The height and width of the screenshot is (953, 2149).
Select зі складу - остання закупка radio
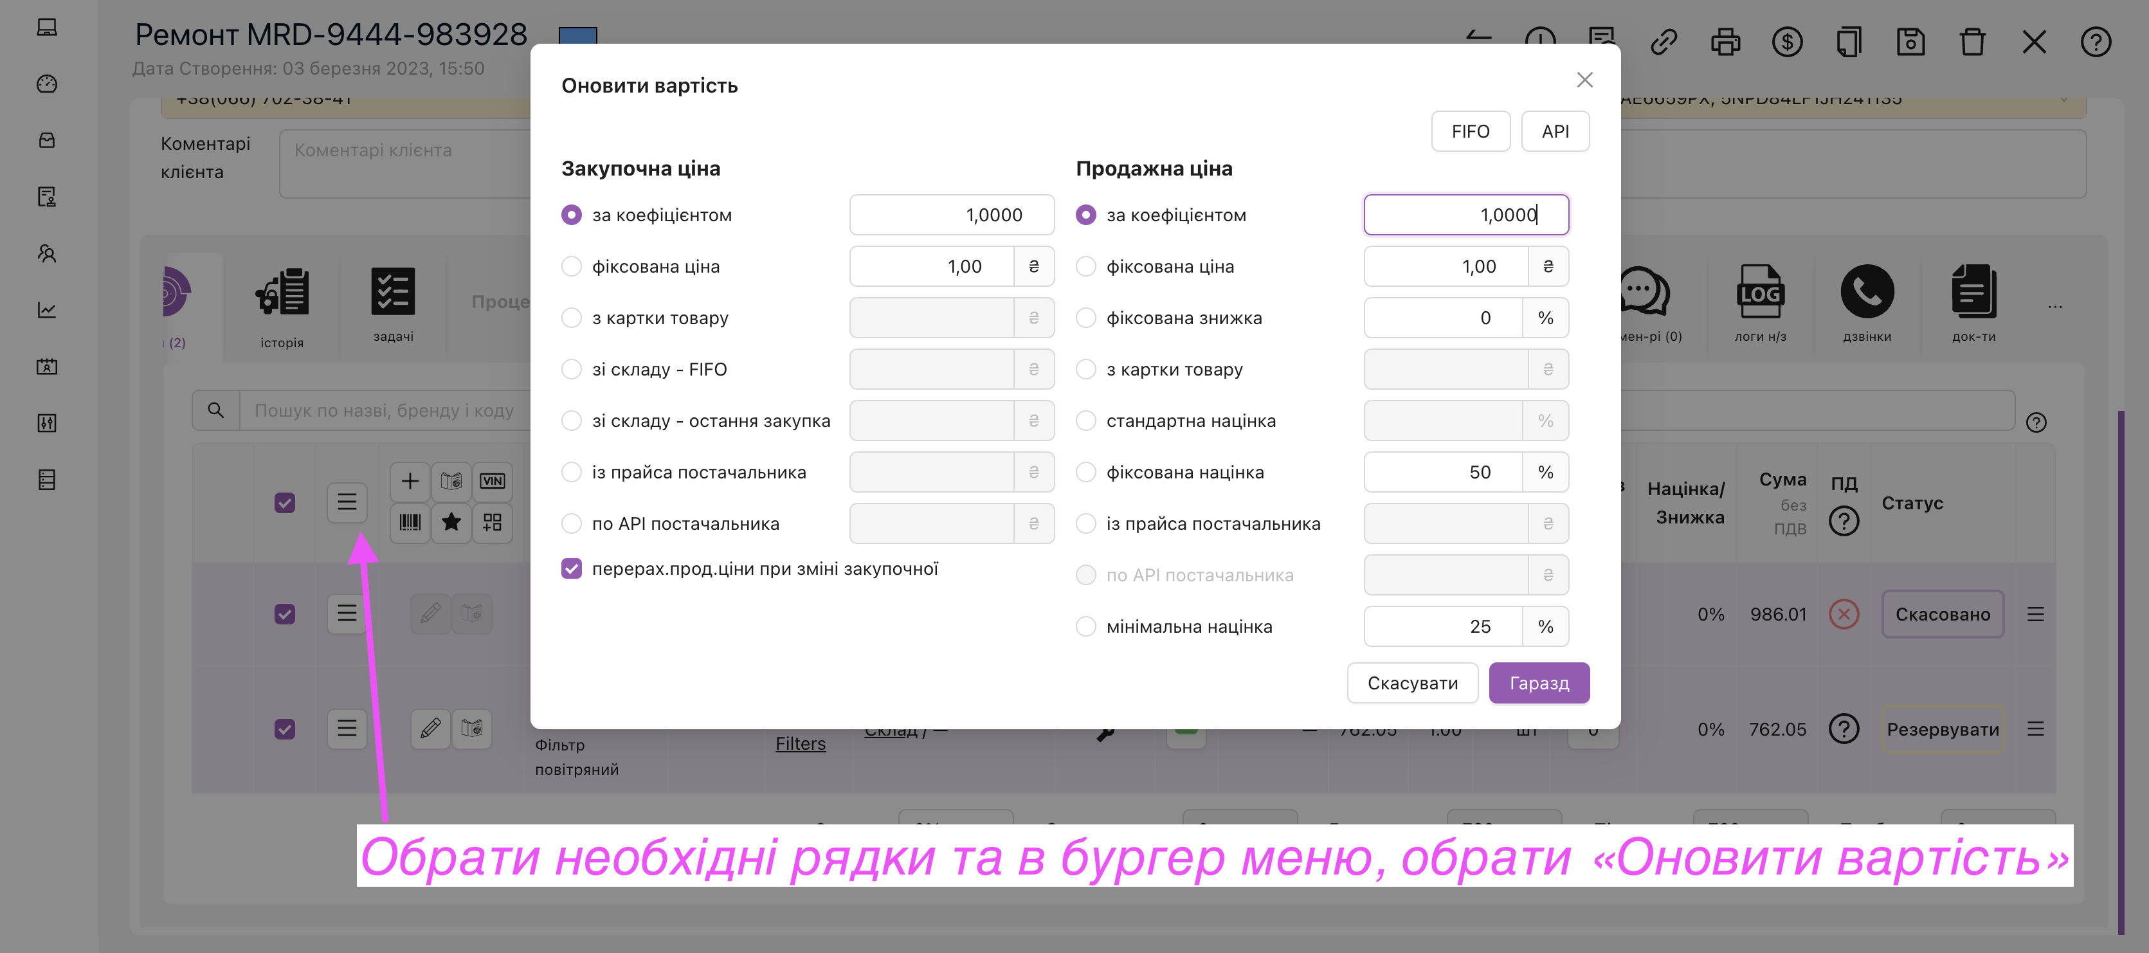tap(572, 421)
